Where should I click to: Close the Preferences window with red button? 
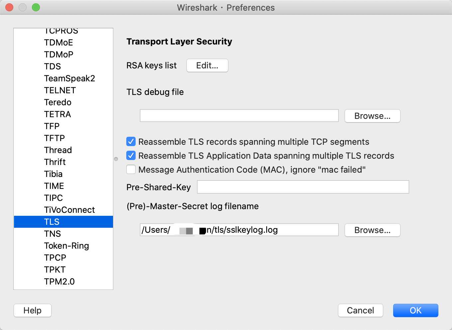9,7
